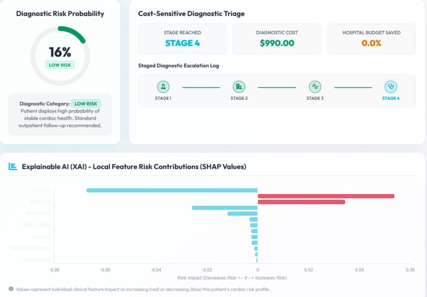Click the 'STAGE 3' label in escalation log

tap(315, 98)
